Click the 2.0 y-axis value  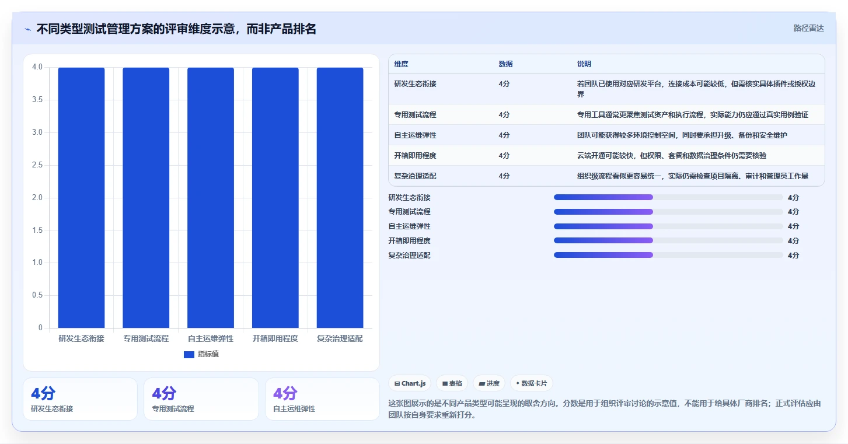(x=37, y=198)
